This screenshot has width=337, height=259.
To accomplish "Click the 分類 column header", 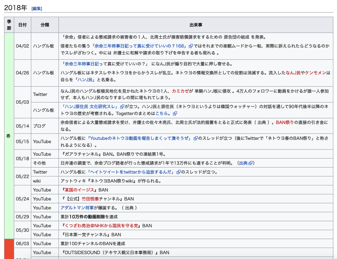I will coord(45,25).
